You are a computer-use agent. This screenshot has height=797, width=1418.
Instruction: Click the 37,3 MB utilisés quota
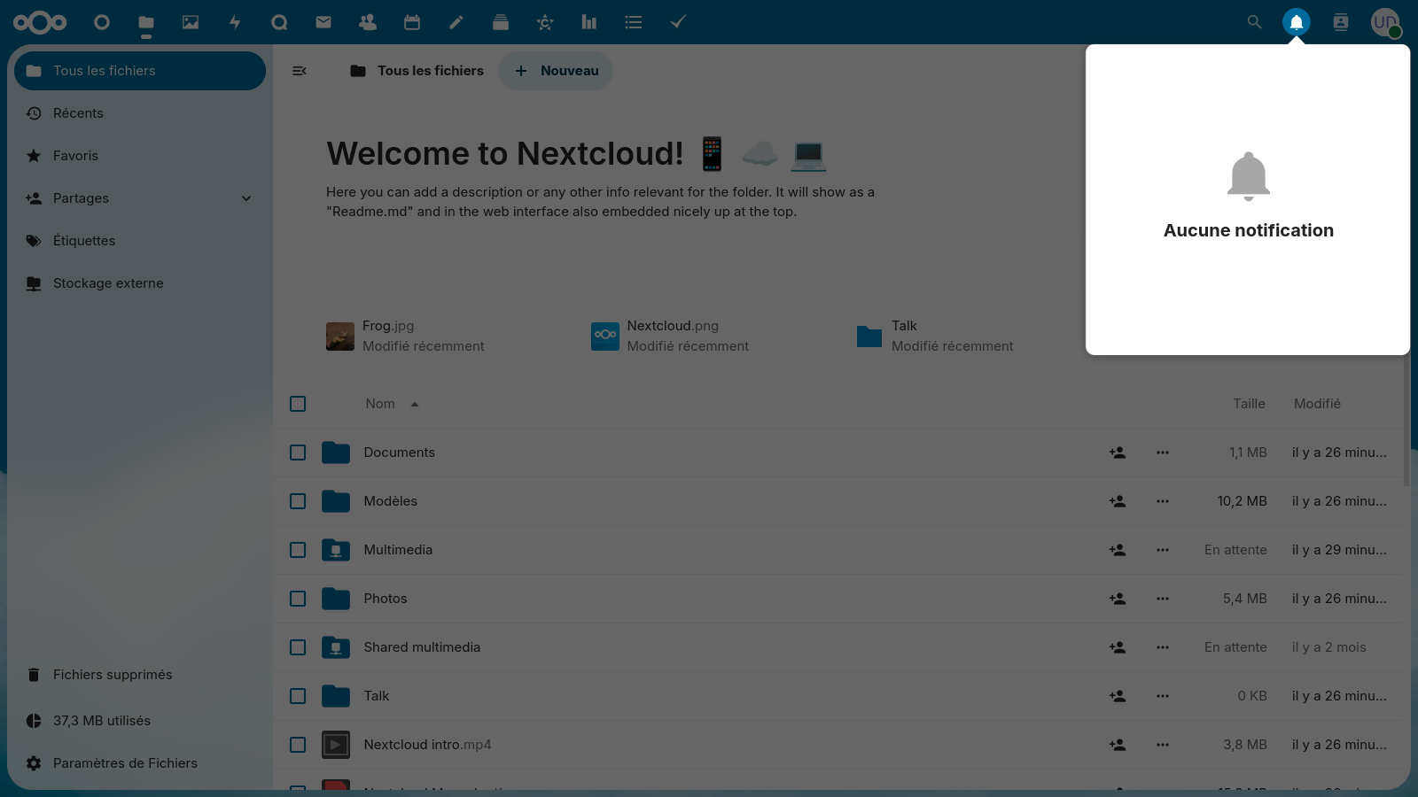140,721
